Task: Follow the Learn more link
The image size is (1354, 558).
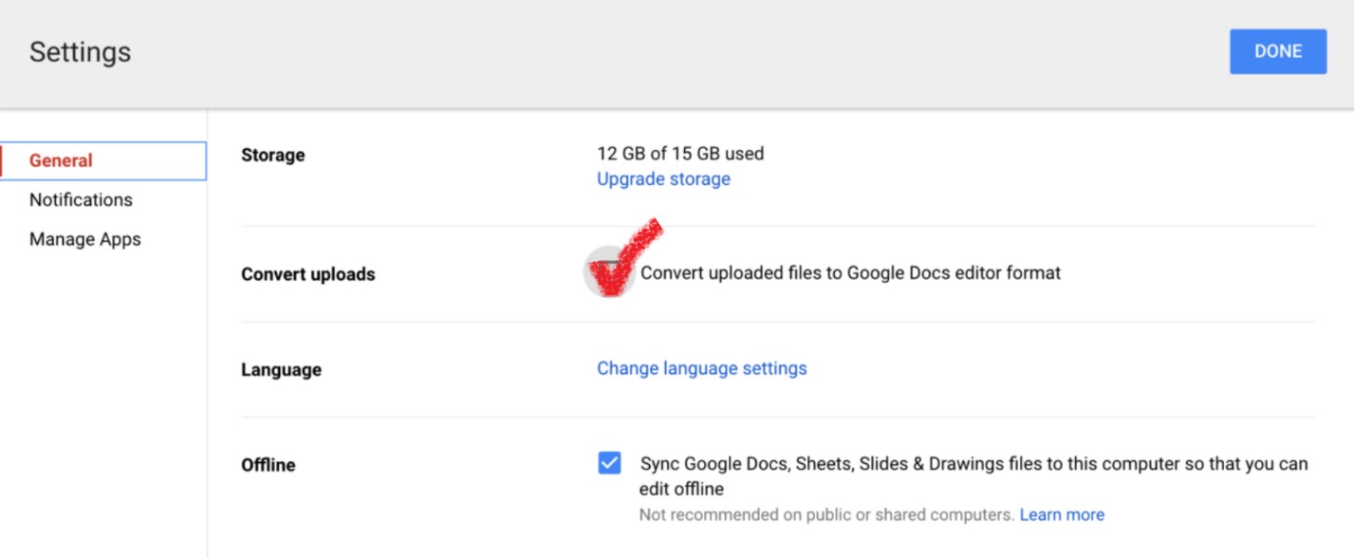Action: click(x=1062, y=515)
